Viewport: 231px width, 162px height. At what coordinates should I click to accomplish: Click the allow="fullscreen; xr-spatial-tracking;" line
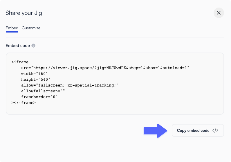pos(70,85)
